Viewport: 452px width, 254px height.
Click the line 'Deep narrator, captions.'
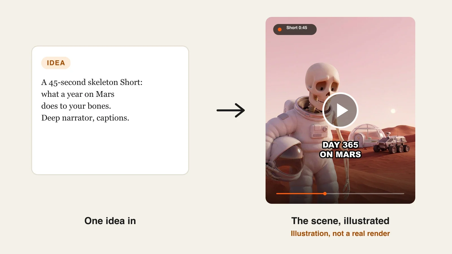[x=85, y=118]
